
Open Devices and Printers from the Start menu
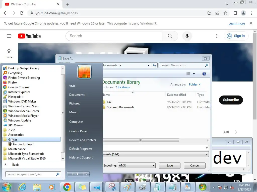pos(82,140)
